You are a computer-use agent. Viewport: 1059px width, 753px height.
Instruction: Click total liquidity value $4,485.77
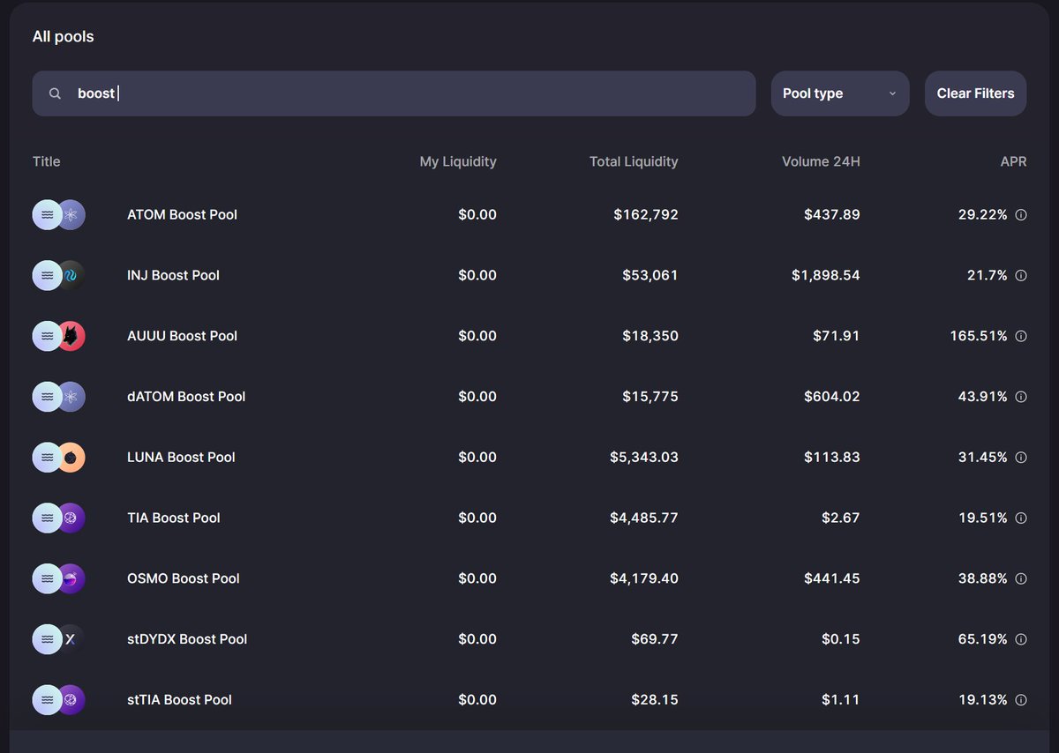[x=644, y=518]
